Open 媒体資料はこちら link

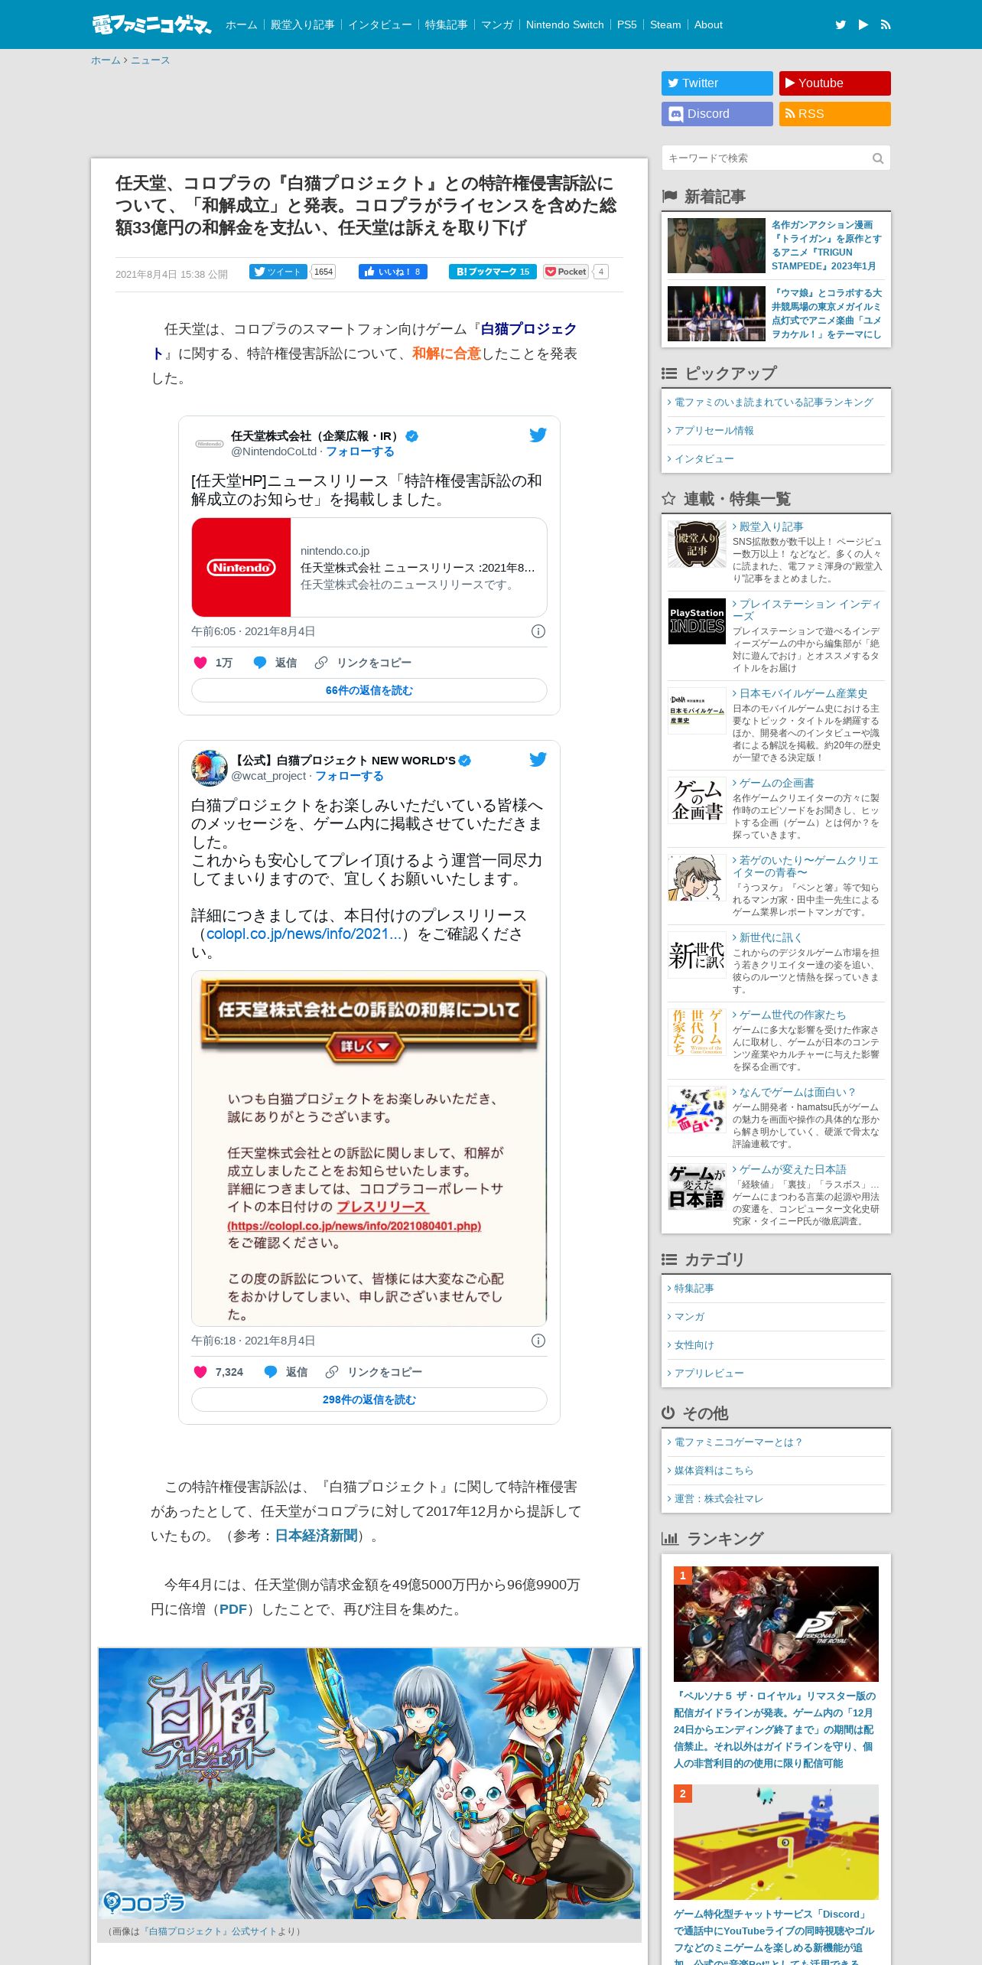pos(714,1471)
